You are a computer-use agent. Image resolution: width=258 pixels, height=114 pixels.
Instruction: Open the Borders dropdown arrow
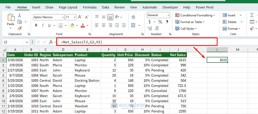[65, 26]
